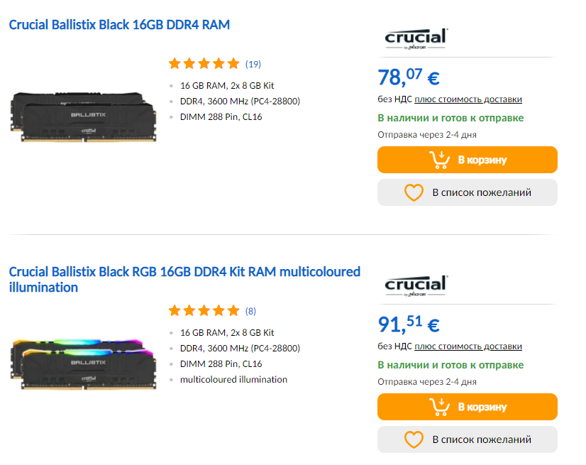Open the (8) reviews count link
This screenshot has height=465, width=586.
(x=251, y=312)
